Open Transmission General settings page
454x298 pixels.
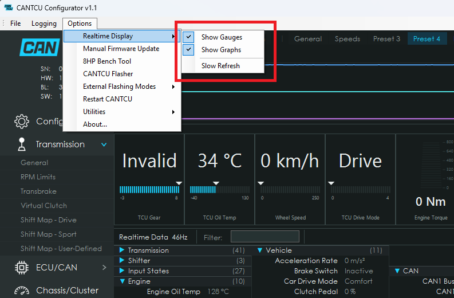(34, 163)
